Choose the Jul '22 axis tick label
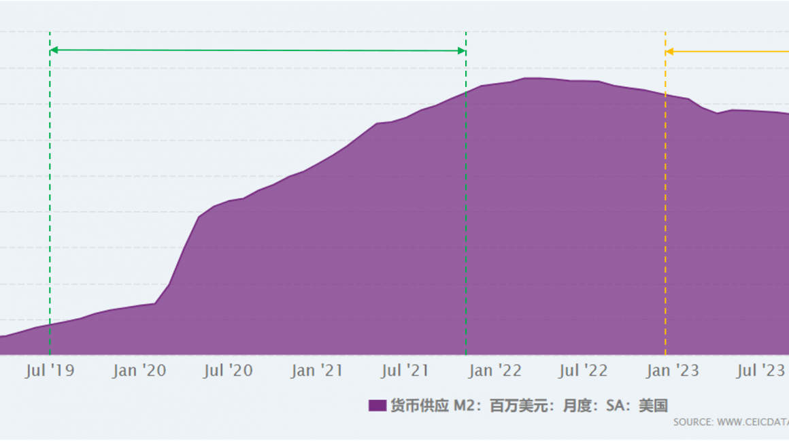This screenshot has height=444, width=789. pyautogui.click(x=583, y=371)
